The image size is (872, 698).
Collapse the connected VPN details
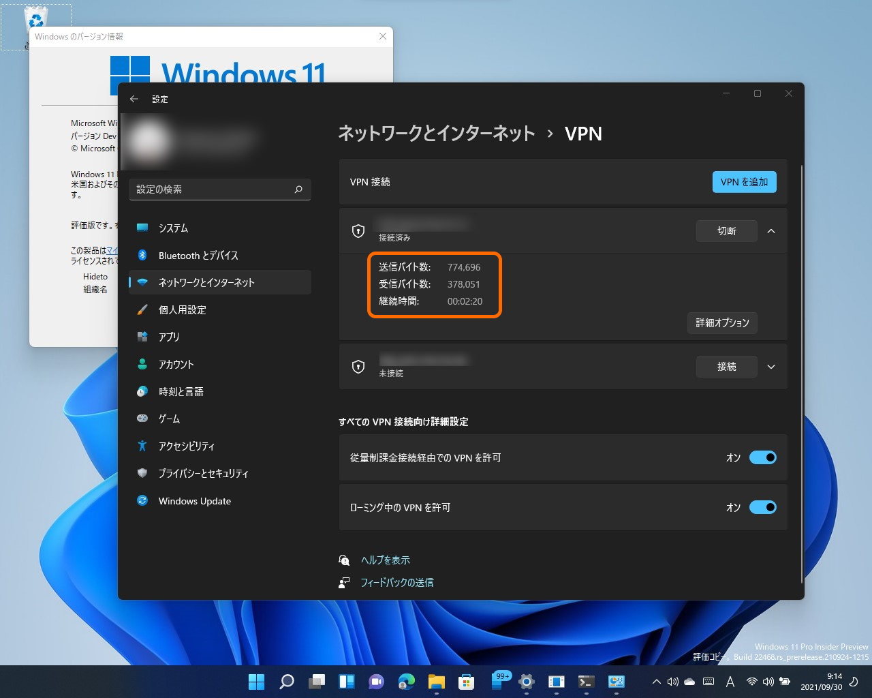click(x=771, y=231)
